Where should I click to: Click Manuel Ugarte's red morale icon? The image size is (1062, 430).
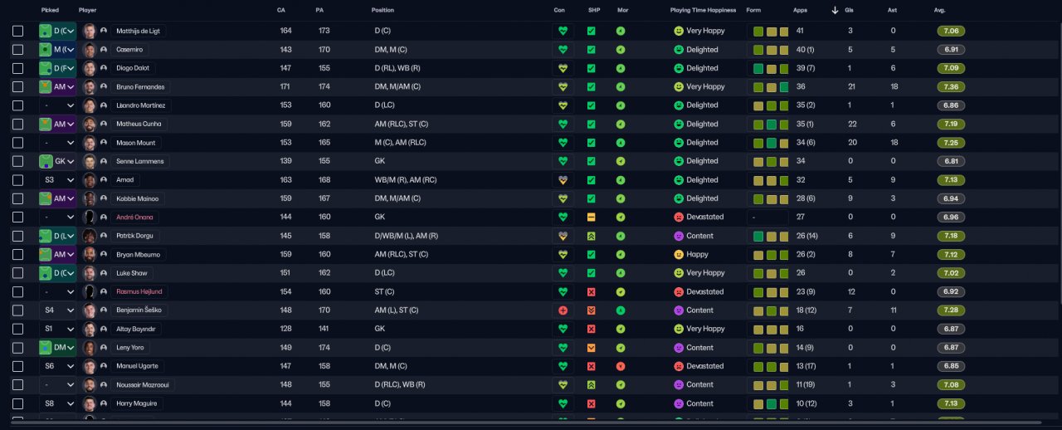pos(621,366)
